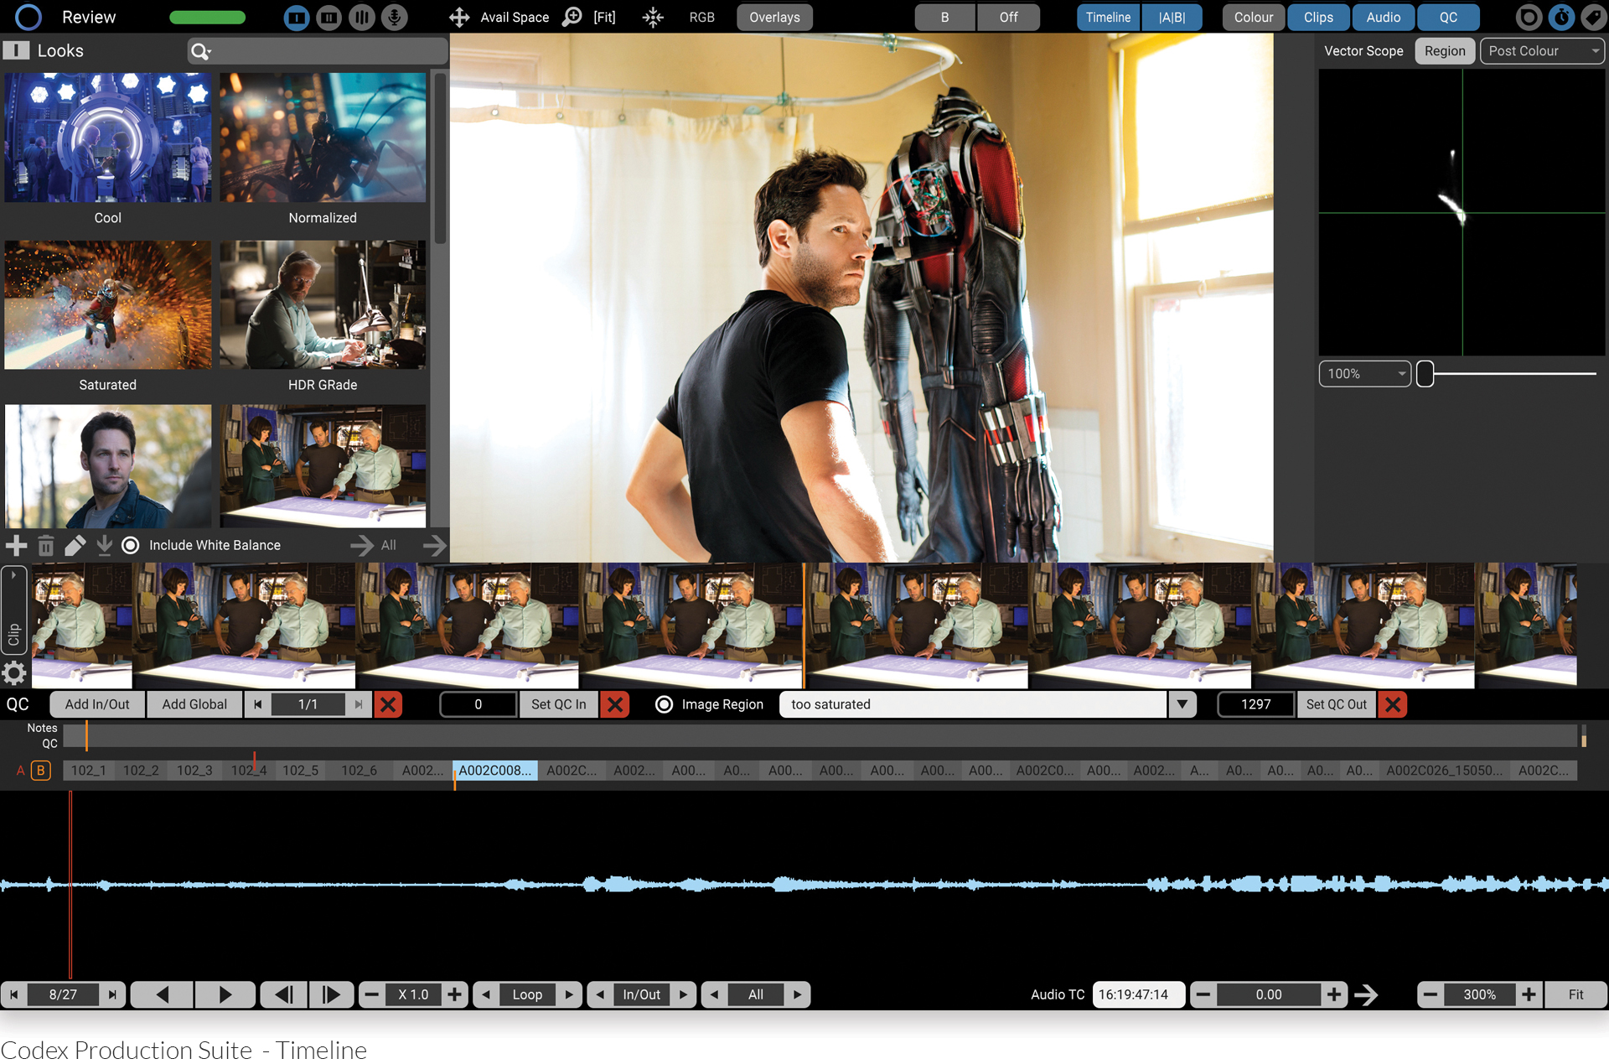1609x1064 pixels.
Task: Increase playback speed X 1.0
Action: pyautogui.click(x=454, y=994)
